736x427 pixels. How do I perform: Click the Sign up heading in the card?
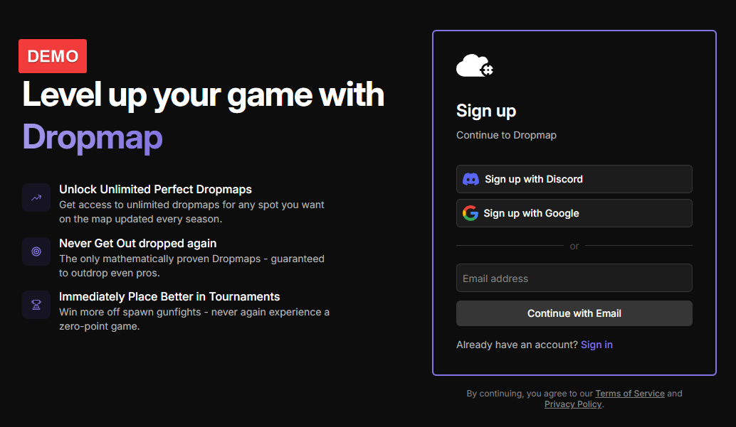tap(486, 111)
